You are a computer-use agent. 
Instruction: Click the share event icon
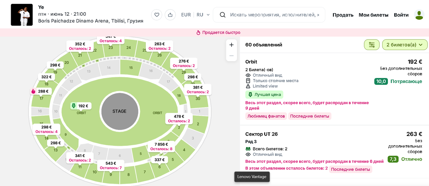170,15
